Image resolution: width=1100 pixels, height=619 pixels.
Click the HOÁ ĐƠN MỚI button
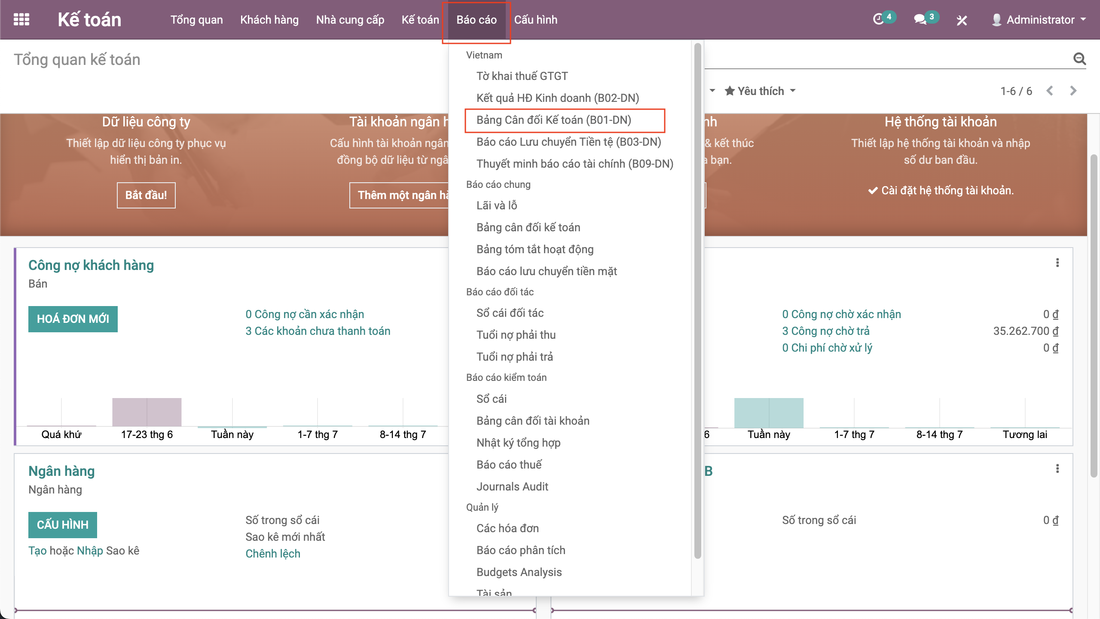pyautogui.click(x=73, y=319)
